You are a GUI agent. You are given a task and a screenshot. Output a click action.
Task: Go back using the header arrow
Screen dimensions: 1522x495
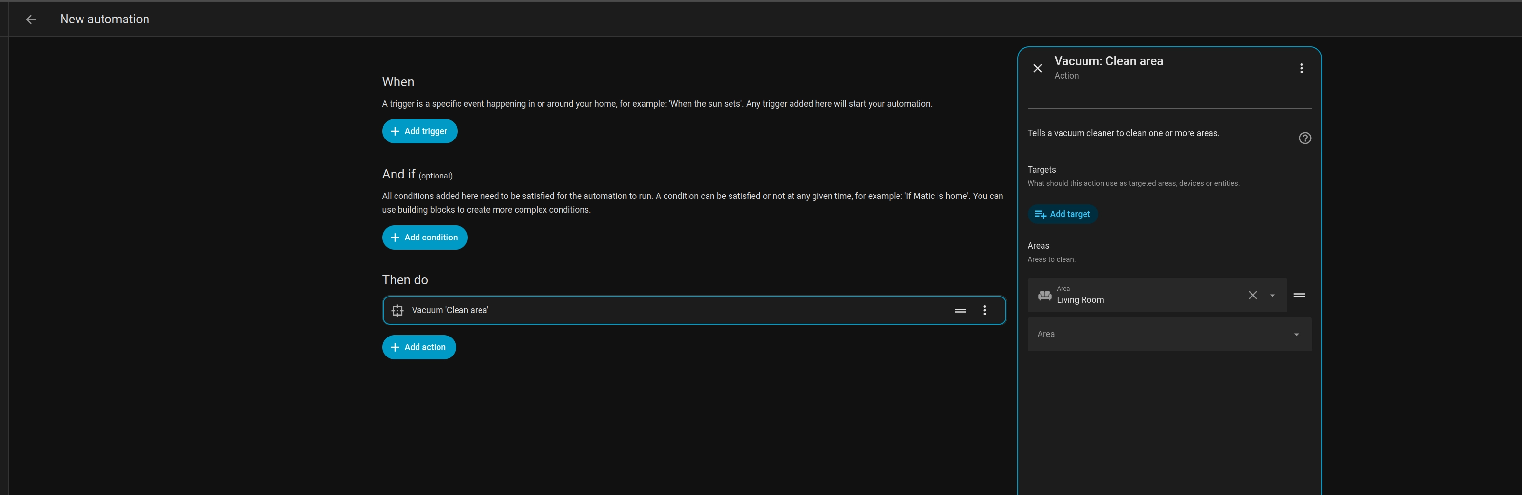[31, 20]
